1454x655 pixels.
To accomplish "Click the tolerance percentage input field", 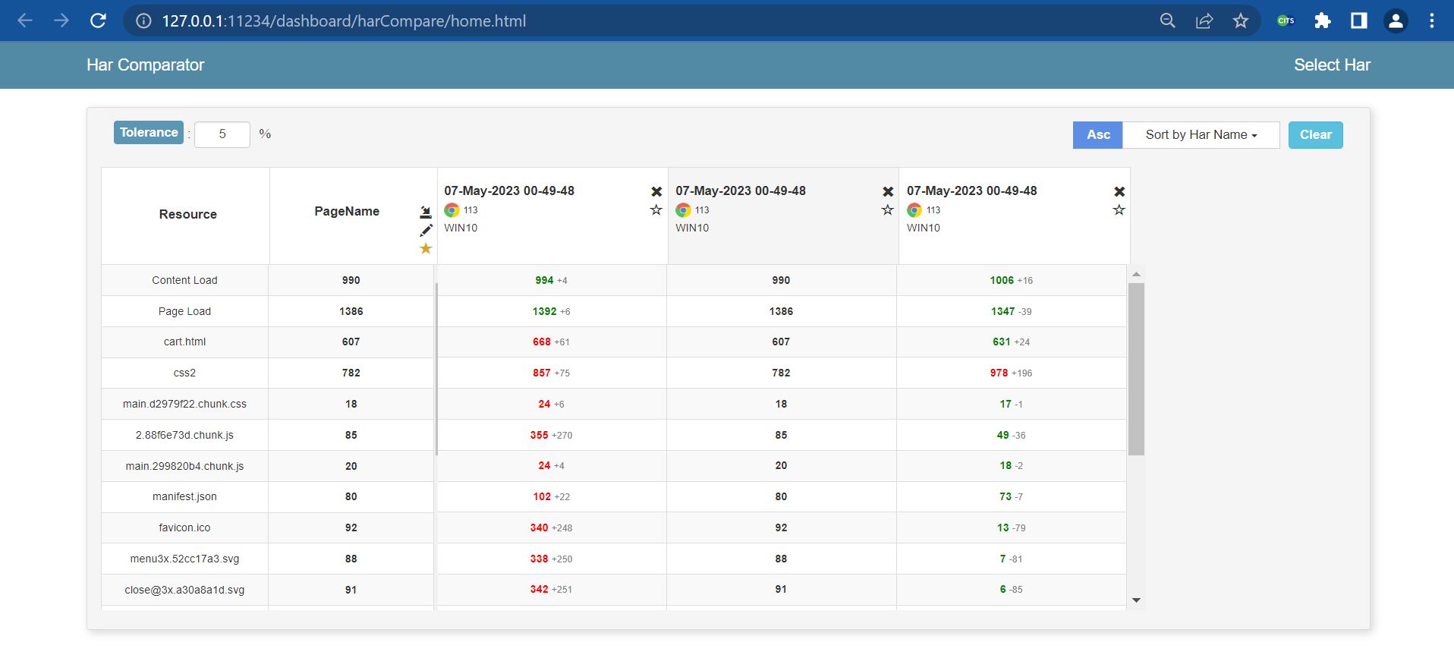I will [x=222, y=134].
